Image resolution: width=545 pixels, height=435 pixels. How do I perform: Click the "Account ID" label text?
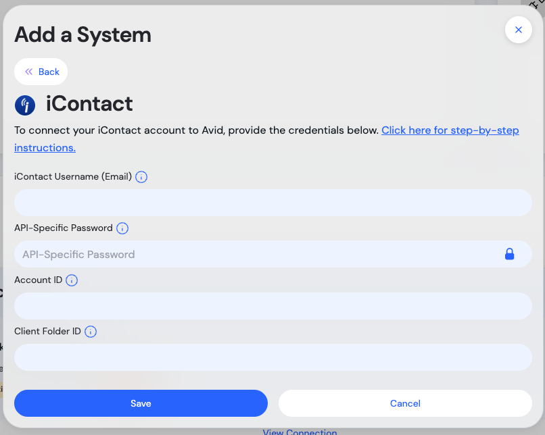[38, 280]
